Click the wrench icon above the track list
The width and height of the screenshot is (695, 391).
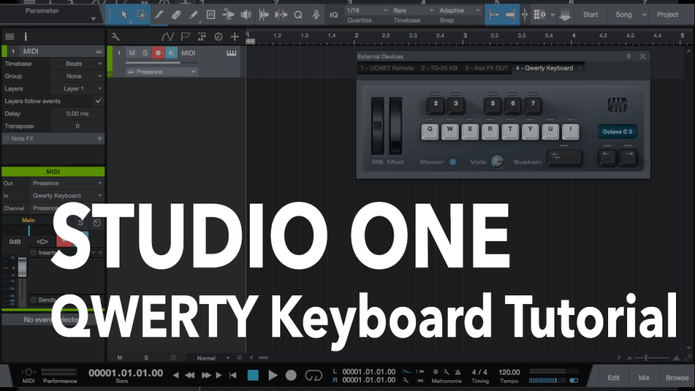pyautogui.click(x=115, y=37)
